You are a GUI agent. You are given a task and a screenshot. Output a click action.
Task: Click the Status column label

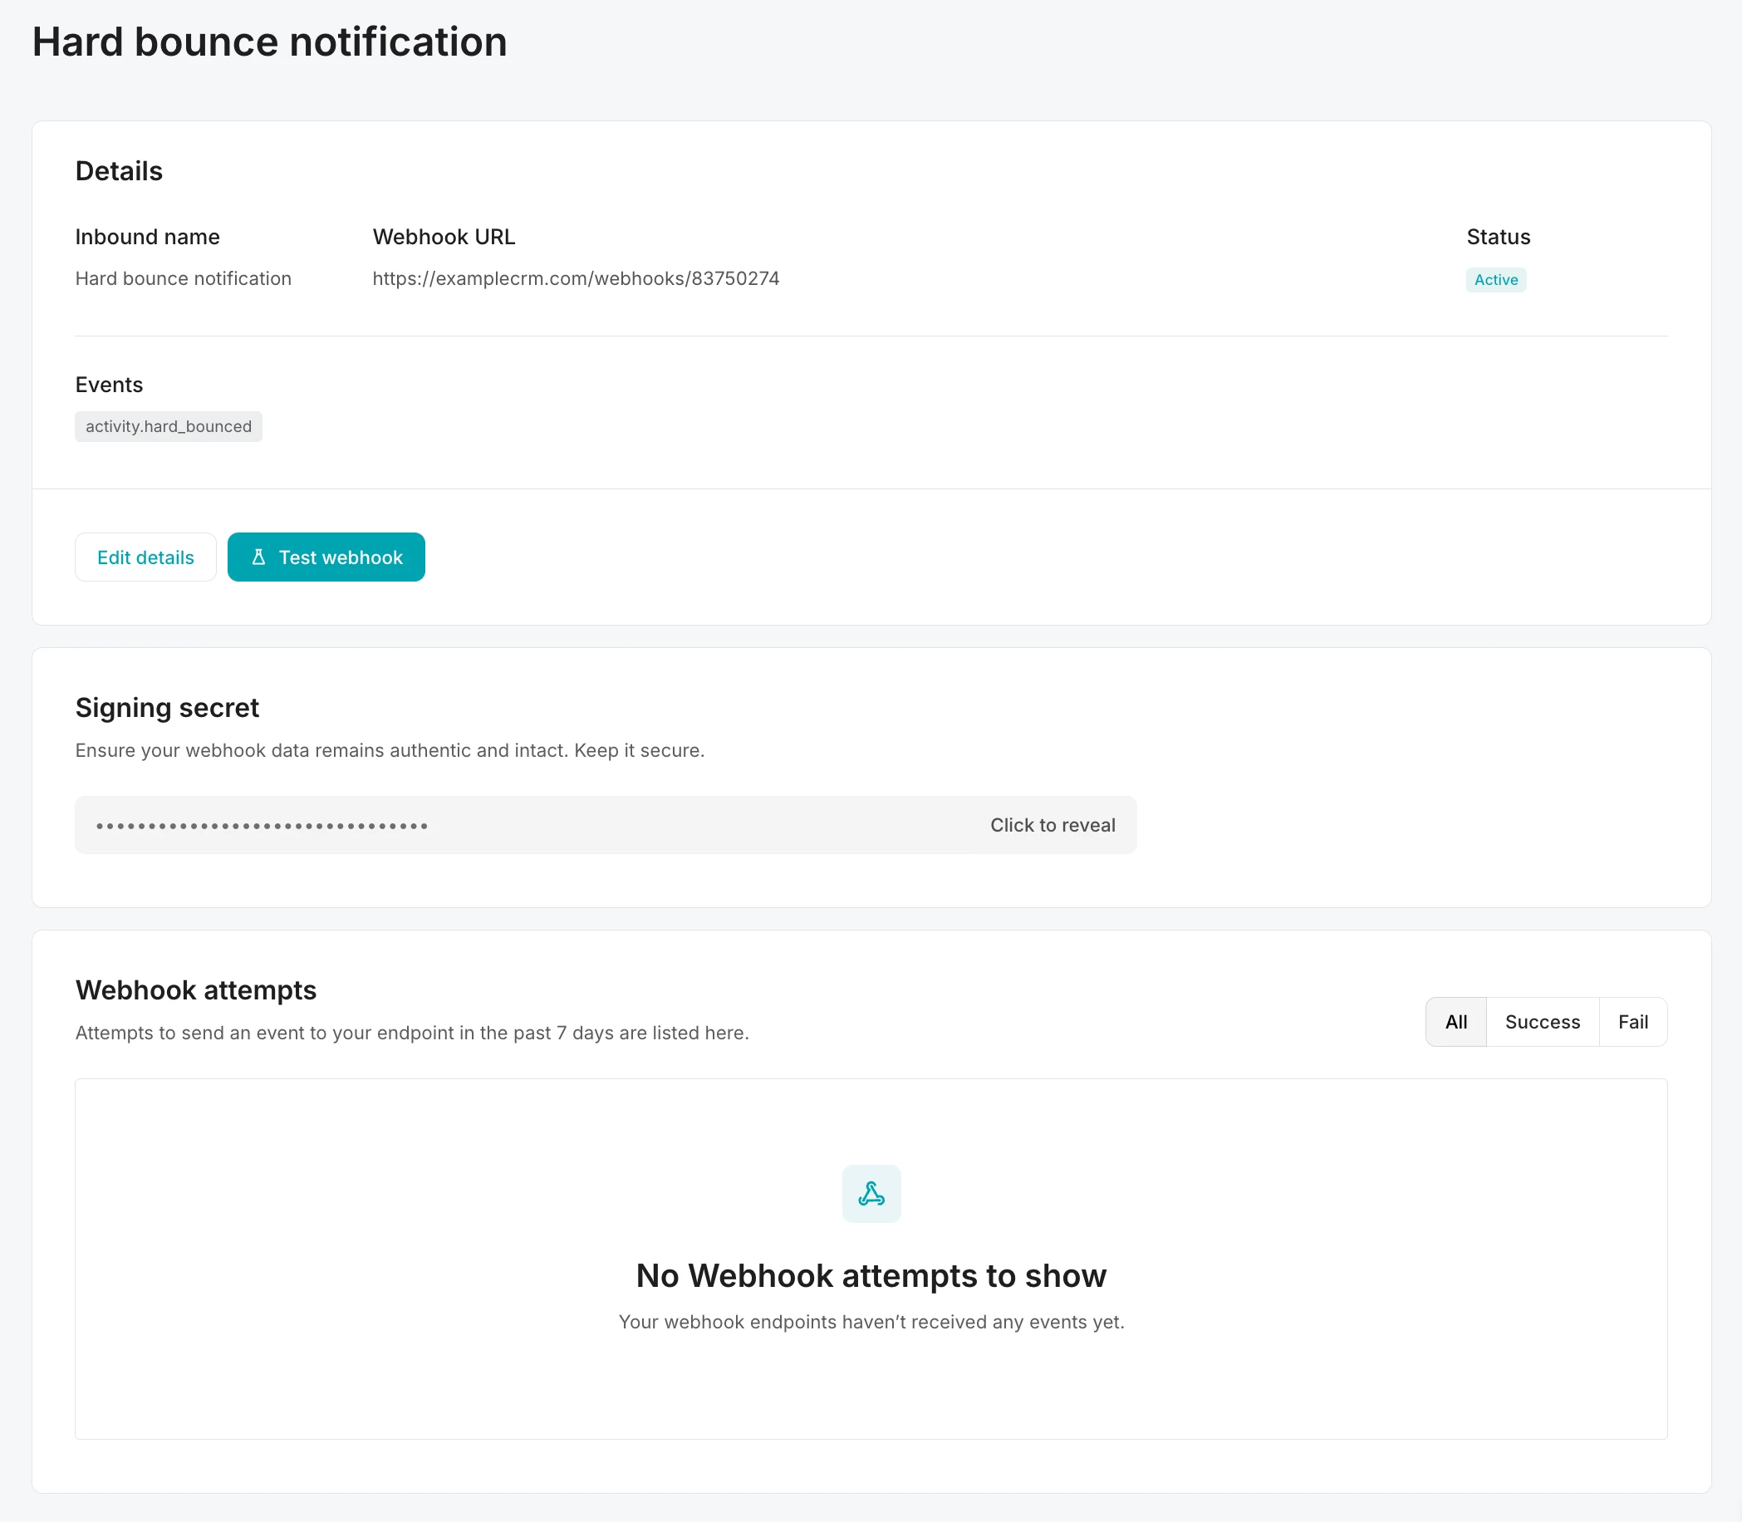point(1498,237)
